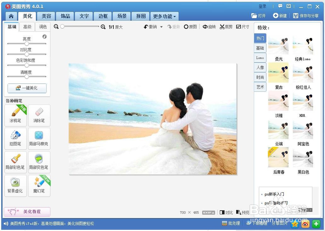Open the 美化 tab
Screen dimensions: 325x231
(27, 16)
